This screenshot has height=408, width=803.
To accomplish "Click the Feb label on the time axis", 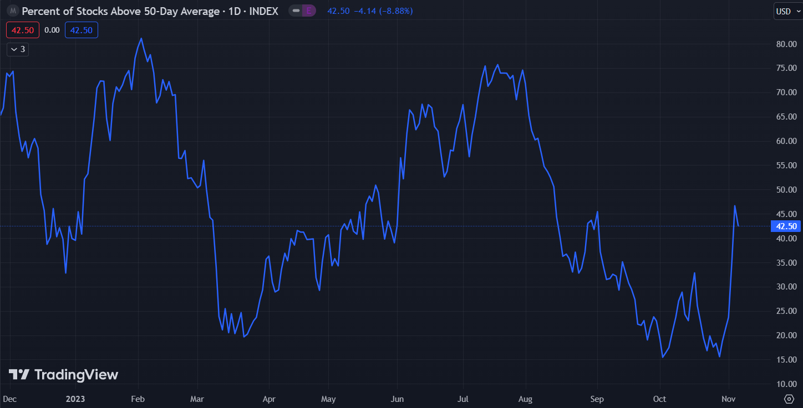I will [x=139, y=399].
